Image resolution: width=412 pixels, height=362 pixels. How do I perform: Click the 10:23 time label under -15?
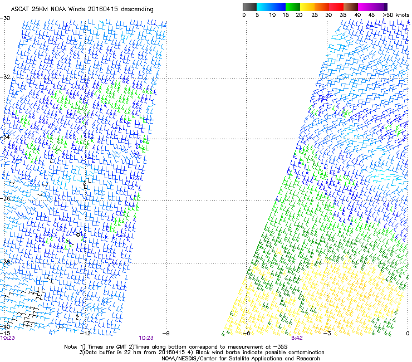click(7, 338)
